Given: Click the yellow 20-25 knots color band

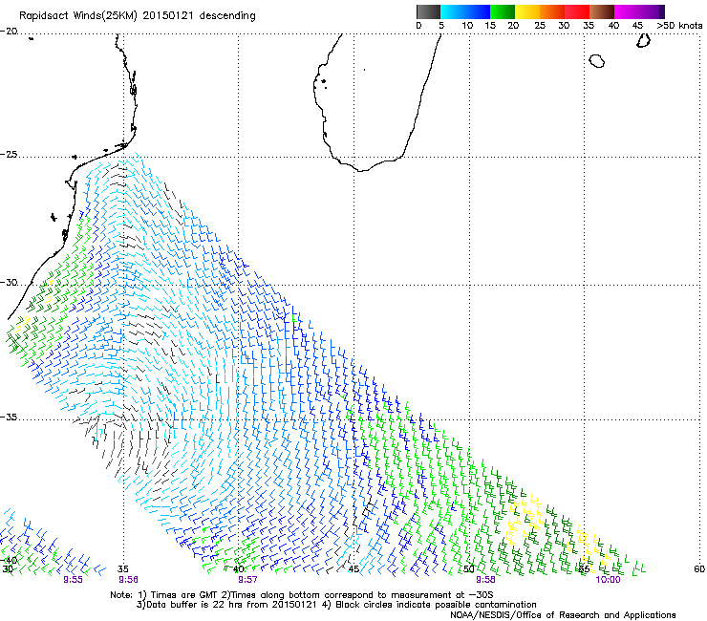Looking at the screenshot, I should click(x=527, y=11).
